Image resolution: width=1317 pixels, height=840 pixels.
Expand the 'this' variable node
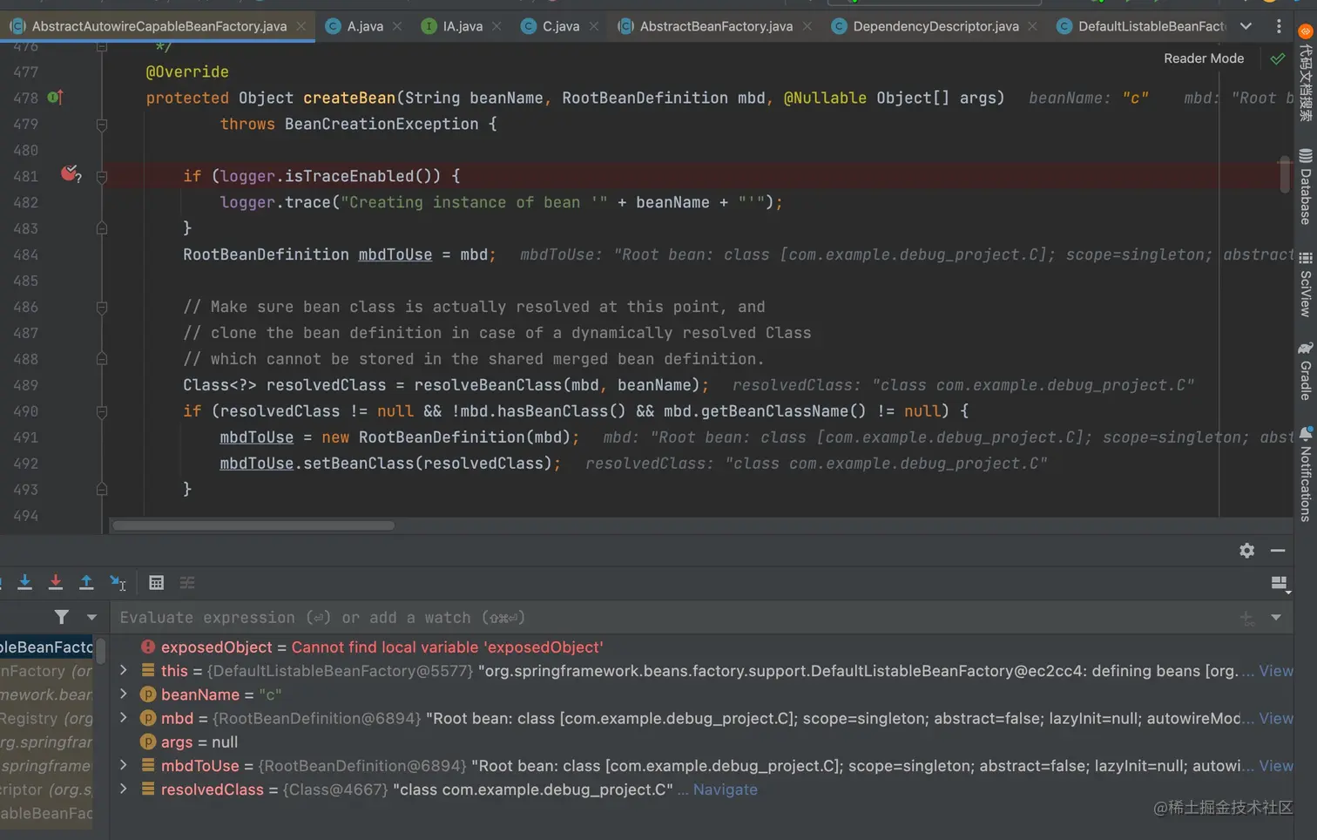[124, 670]
